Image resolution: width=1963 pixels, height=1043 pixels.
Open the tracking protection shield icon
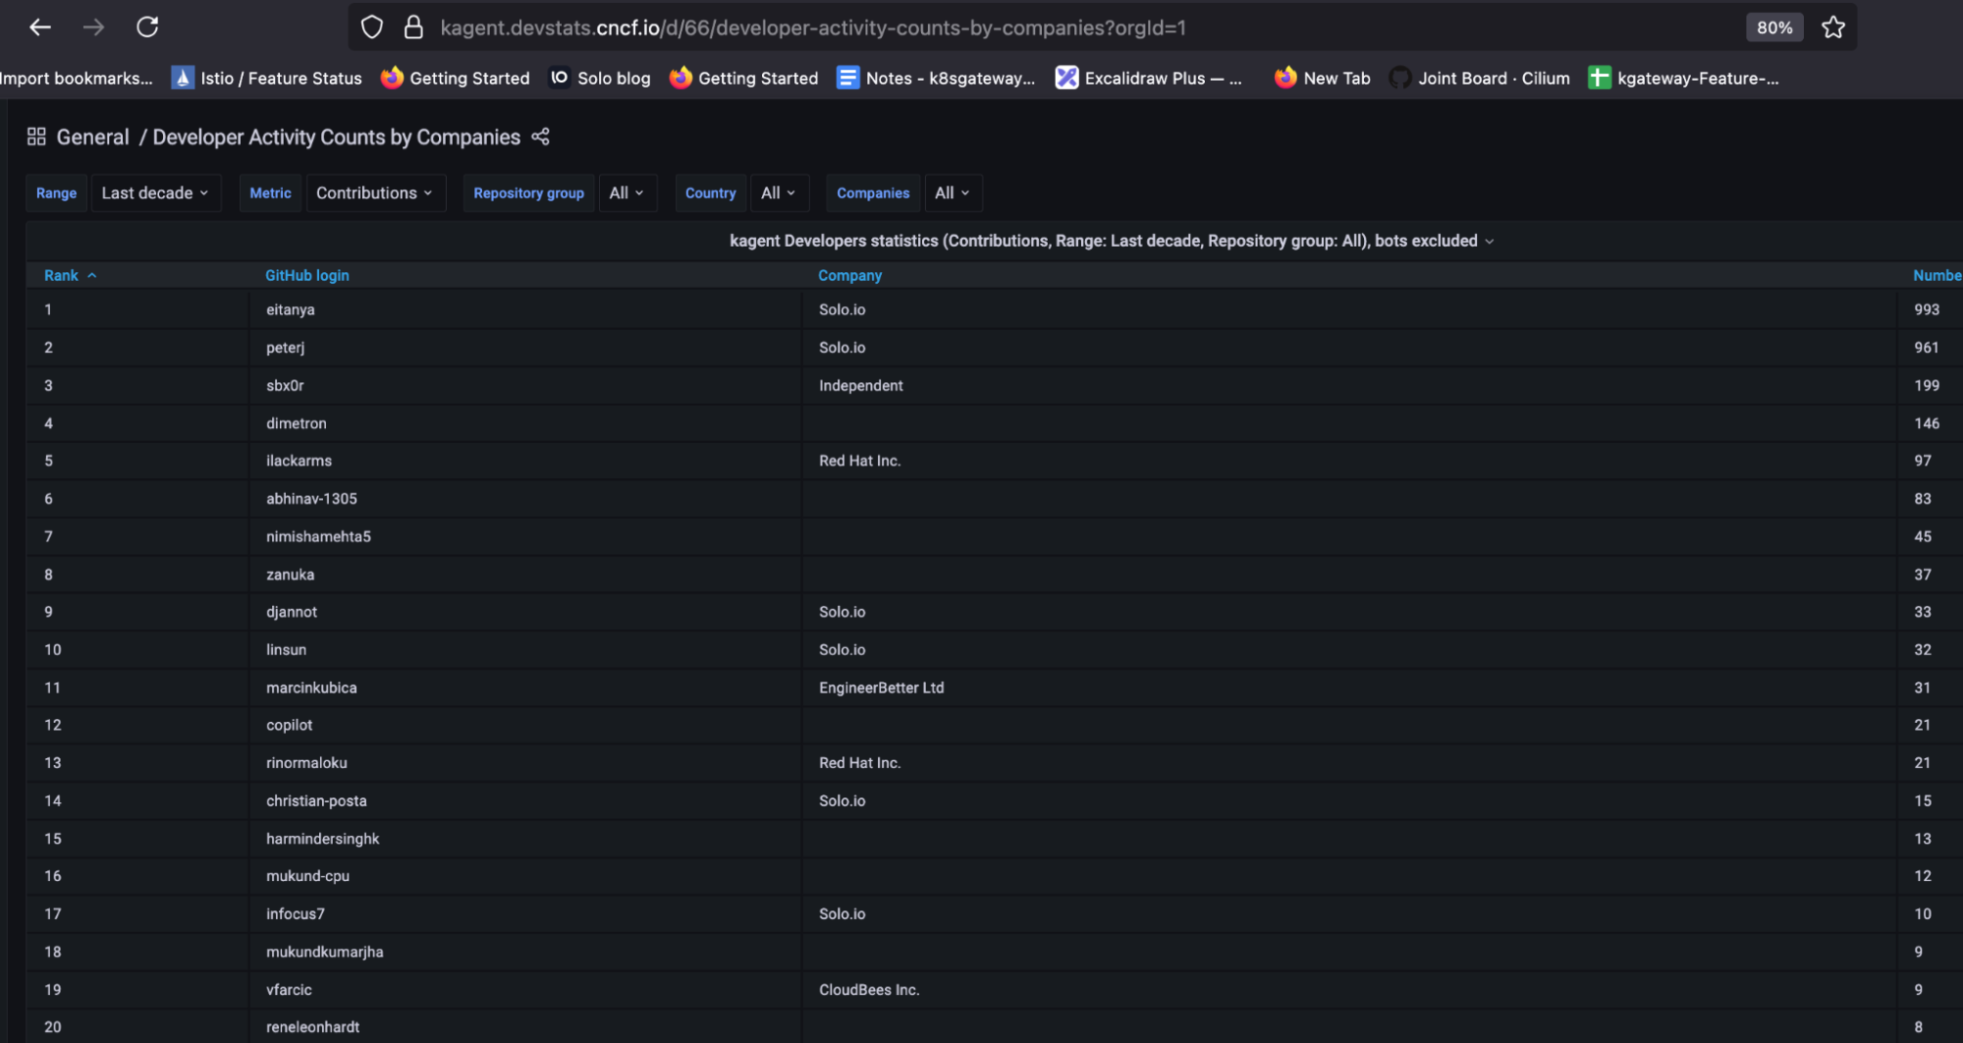click(x=372, y=27)
